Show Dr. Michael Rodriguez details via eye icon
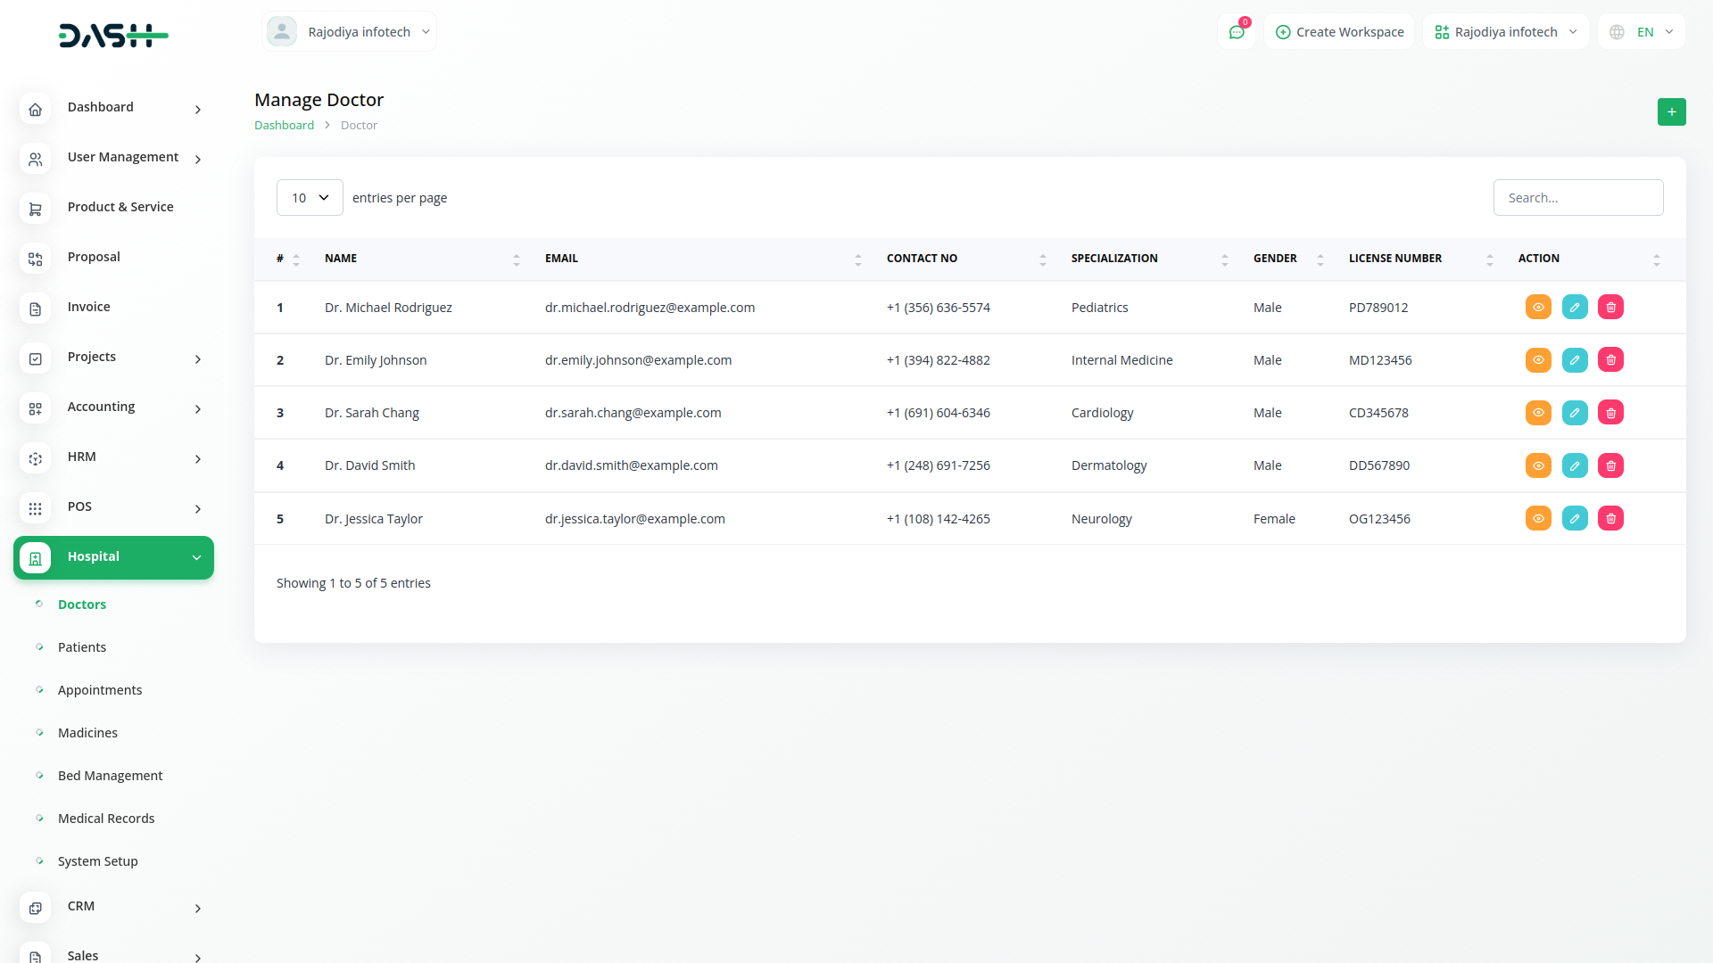 tap(1538, 308)
